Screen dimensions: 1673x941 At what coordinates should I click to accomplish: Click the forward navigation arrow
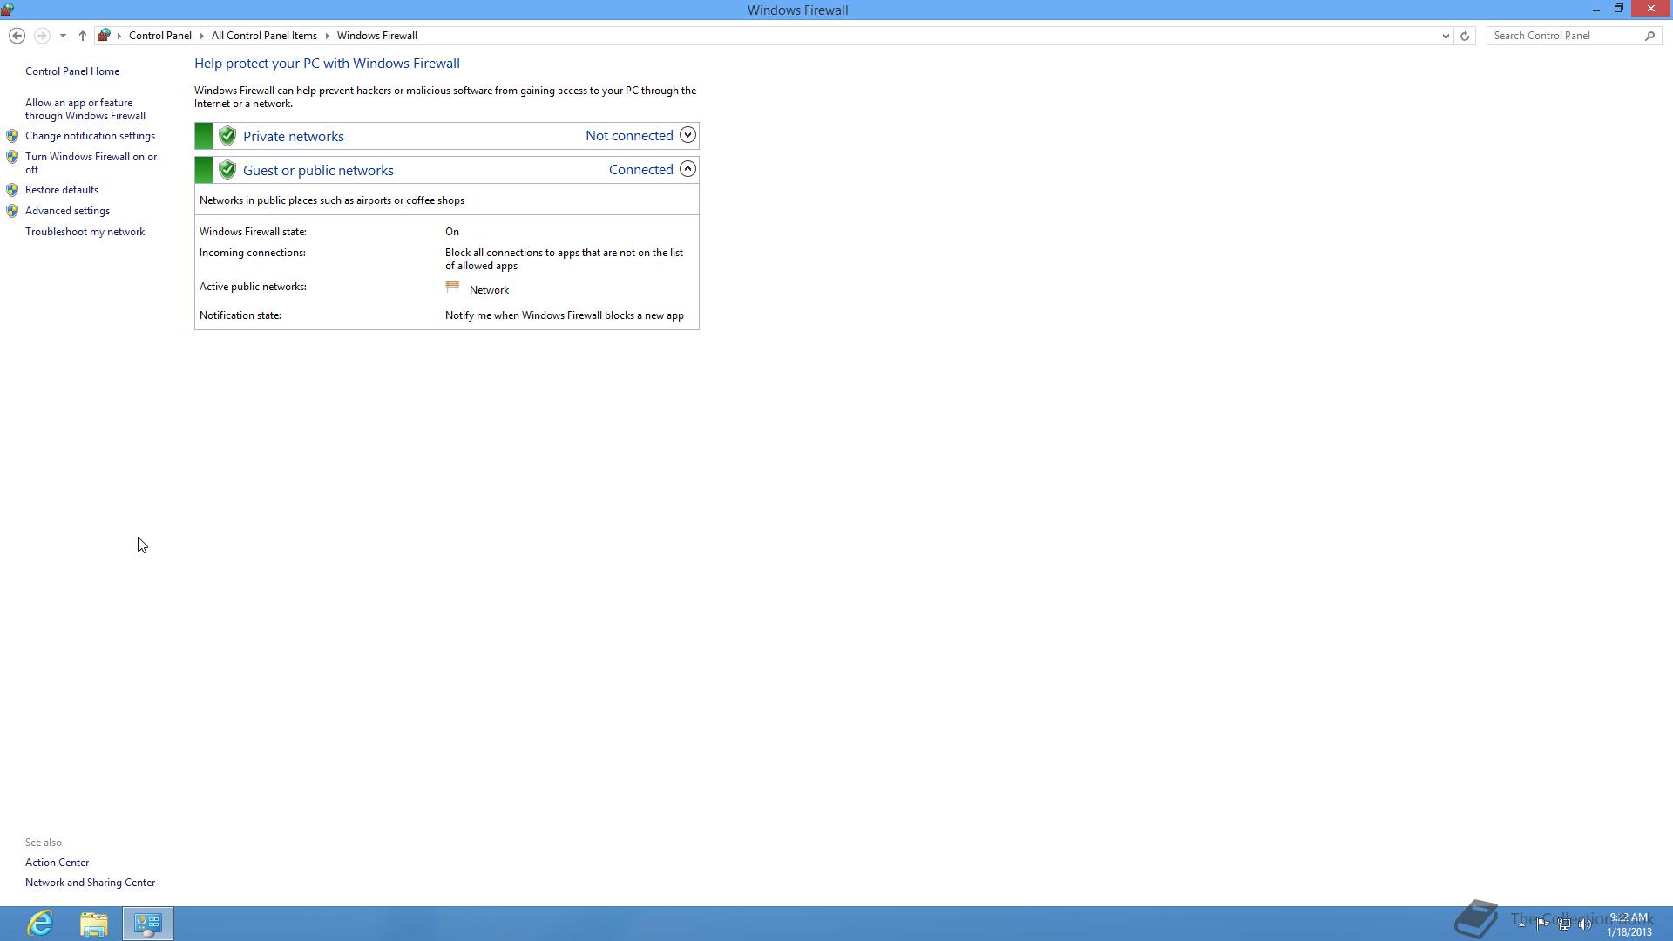click(41, 36)
